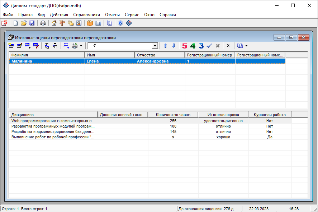Click the open folder icon in main toolbar
Image resolution: width=318 pixels, height=212 pixels.
pyautogui.click(x=24, y=23)
